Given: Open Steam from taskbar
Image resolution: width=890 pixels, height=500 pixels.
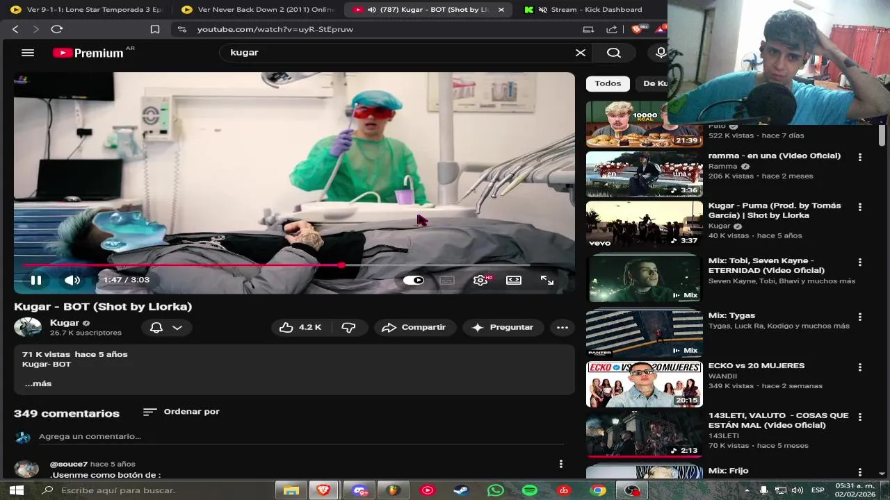Looking at the screenshot, I should tap(462, 490).
